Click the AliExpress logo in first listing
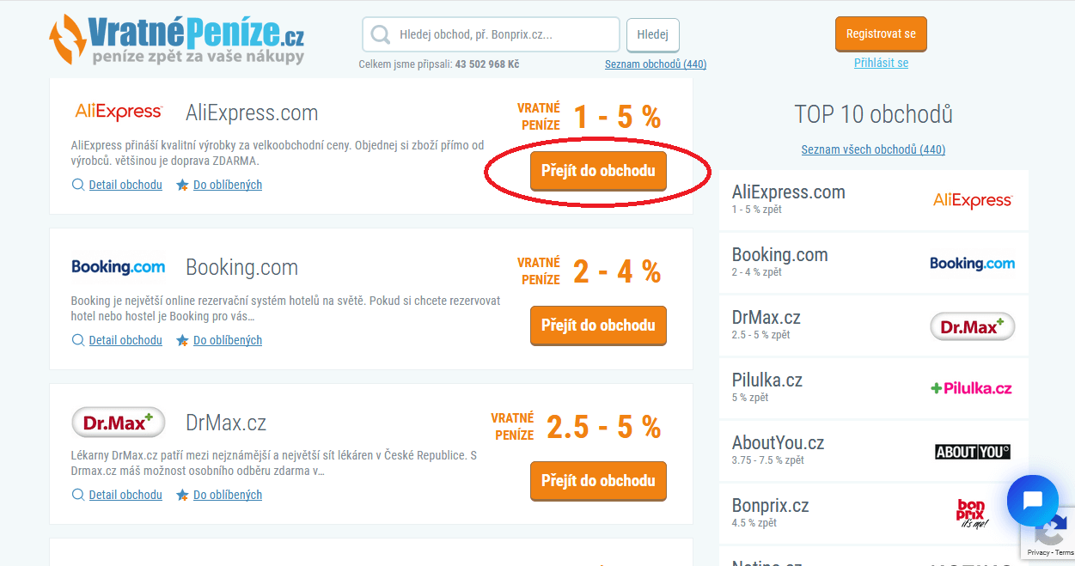 click(119, 112)
